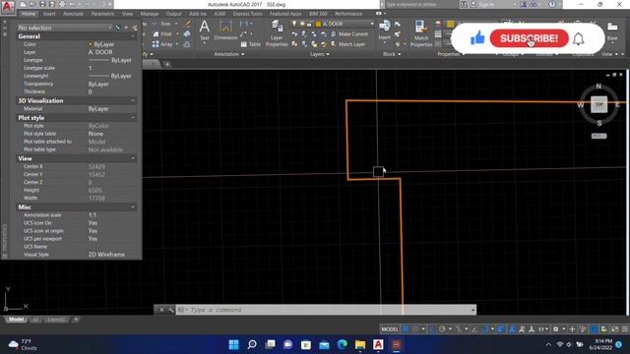The width and height of the screenshot is (630, 354).
Task: Open the Parametric ribbon tab
Action: 102,14
